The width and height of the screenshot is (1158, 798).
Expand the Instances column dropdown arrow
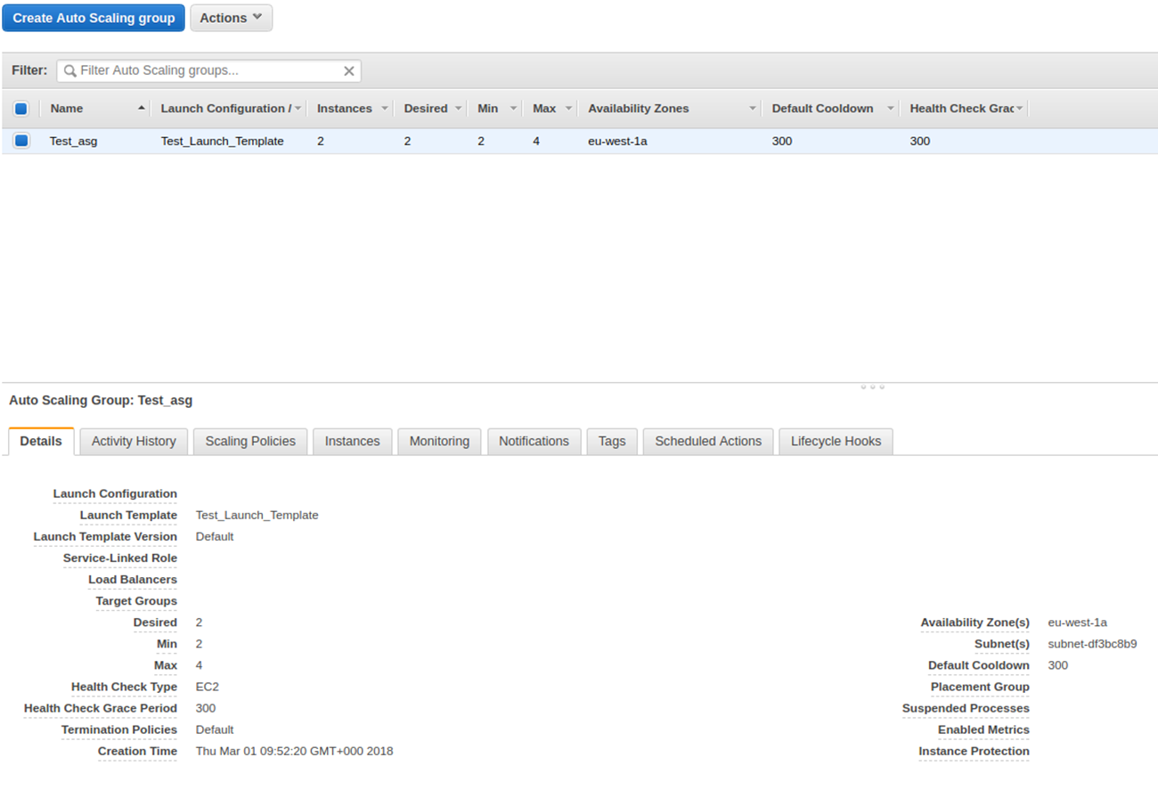coord(385,109)
